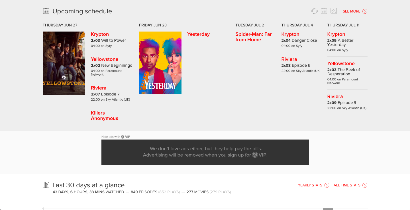The height and width of the screenshot is (210, 410).
Task: Open the SEE MORE schedule link
Action: pos(351,11)
